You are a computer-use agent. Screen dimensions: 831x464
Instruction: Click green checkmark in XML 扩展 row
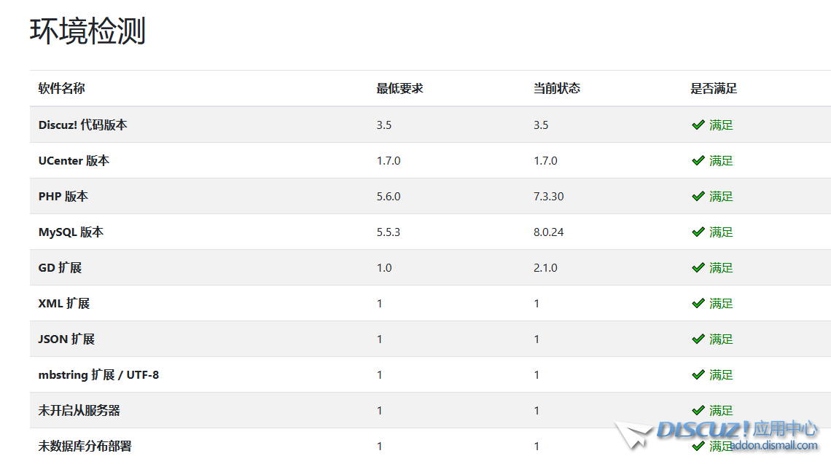[x=698, y=304]
